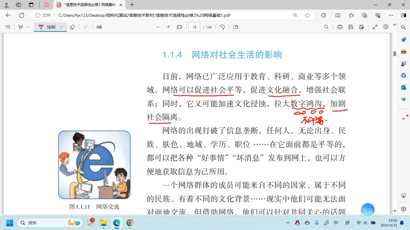Select the highlighter tool

tap(20, 27)
